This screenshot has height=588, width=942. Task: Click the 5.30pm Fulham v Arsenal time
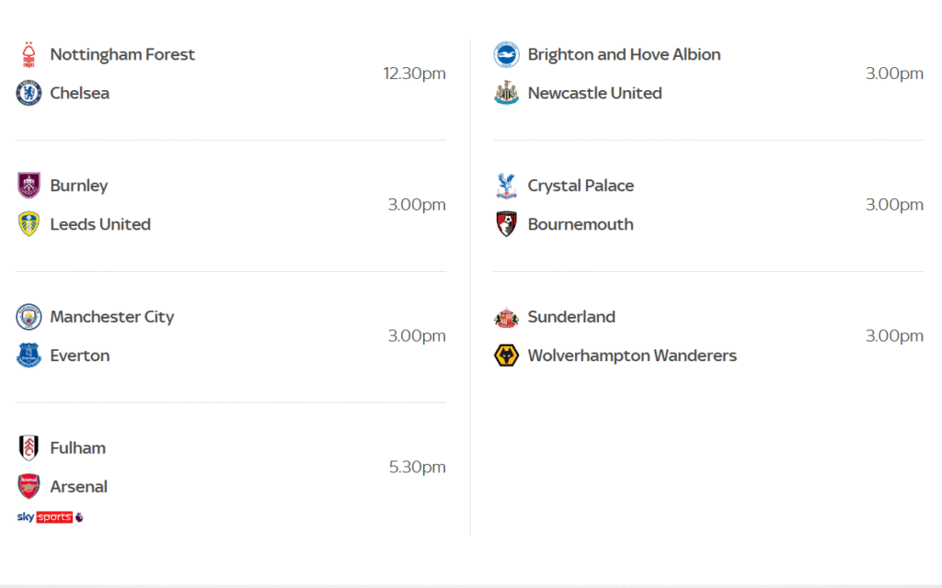pyautogui.click(x=417, y=468)
